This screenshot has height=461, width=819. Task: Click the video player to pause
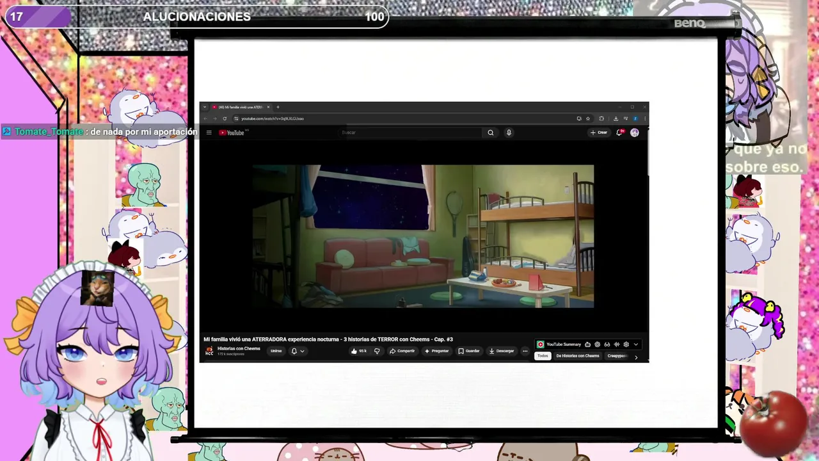click(423, 236)
